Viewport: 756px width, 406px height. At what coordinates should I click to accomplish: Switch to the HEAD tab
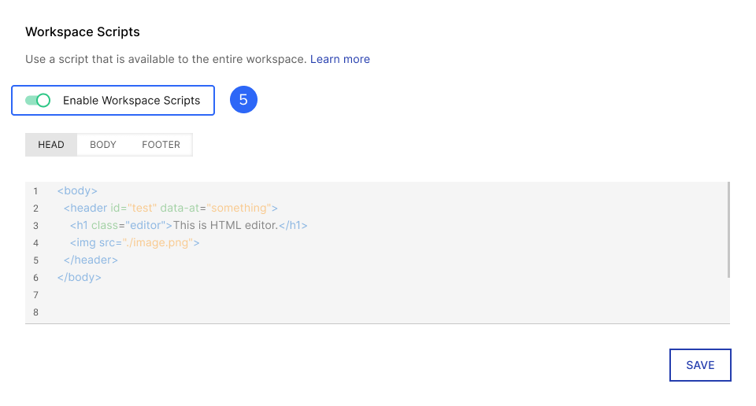coord(51,145)
